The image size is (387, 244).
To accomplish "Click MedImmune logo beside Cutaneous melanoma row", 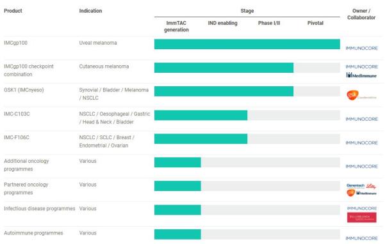I will click(361, 75).
